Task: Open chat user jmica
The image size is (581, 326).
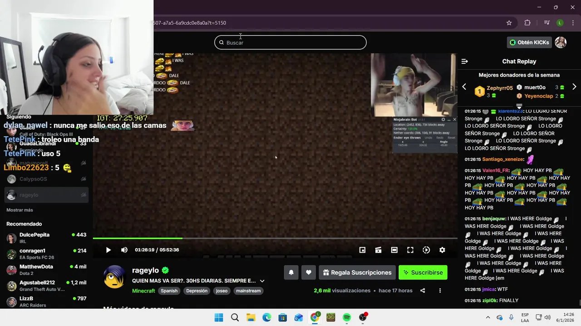Action: coord(488,289)
